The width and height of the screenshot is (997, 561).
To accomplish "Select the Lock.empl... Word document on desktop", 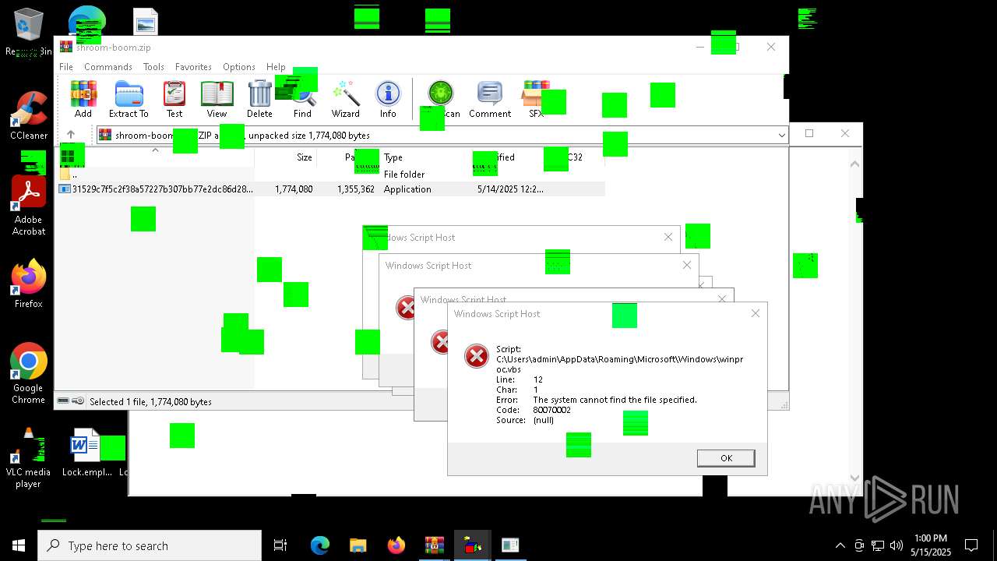I will point(86,453).
